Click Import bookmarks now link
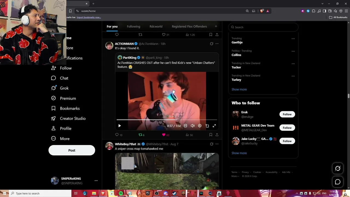Viewport: 350px width, 197px height. click(x=89, y=17)
